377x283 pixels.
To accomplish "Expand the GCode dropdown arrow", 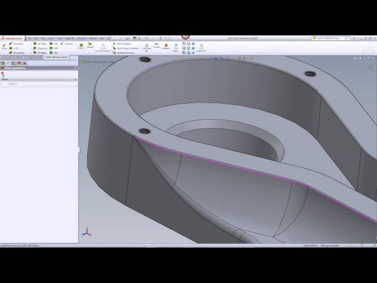I will coord(157,54).
